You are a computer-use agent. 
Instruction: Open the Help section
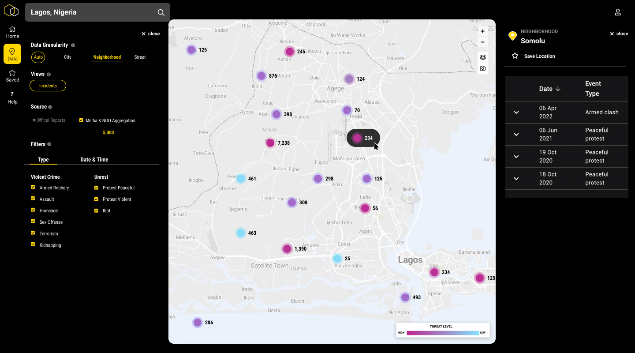tap(12, 98)
